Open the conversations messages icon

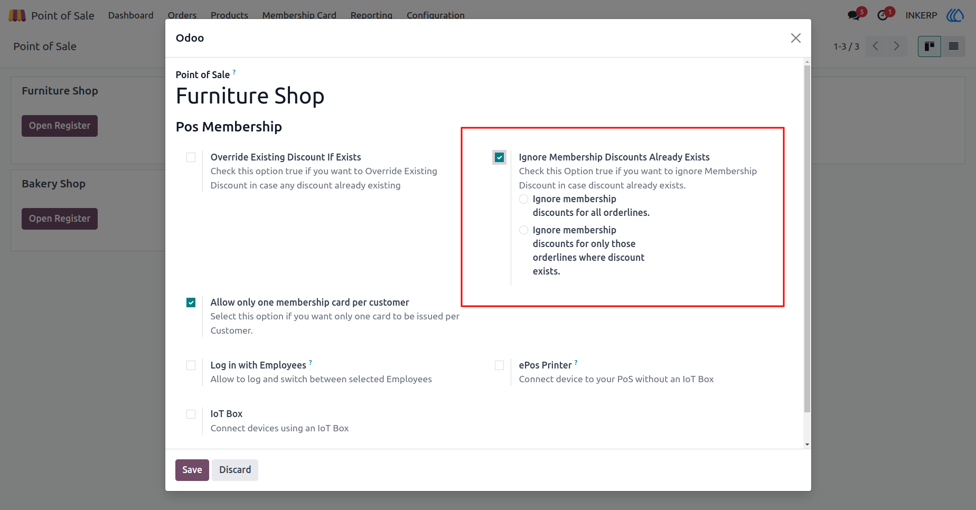point(853,15)
